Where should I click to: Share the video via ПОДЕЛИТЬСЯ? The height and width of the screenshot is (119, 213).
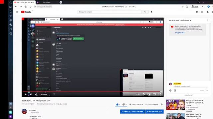tap(136, 104)
